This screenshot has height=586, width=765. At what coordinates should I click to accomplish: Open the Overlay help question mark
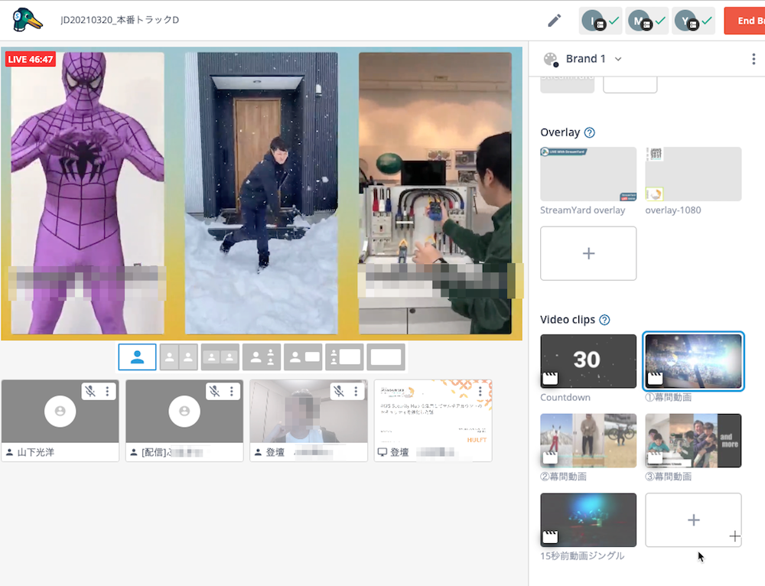(x=589, y=132)
